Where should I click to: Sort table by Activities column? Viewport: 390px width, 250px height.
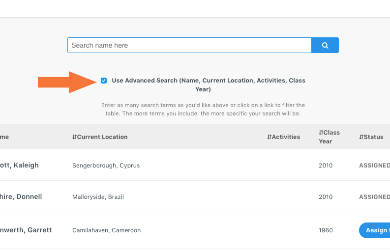283,137
